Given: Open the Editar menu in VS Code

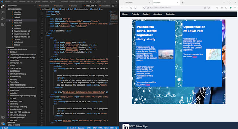Looking at the screenshot, I should [x=15, y=2].
